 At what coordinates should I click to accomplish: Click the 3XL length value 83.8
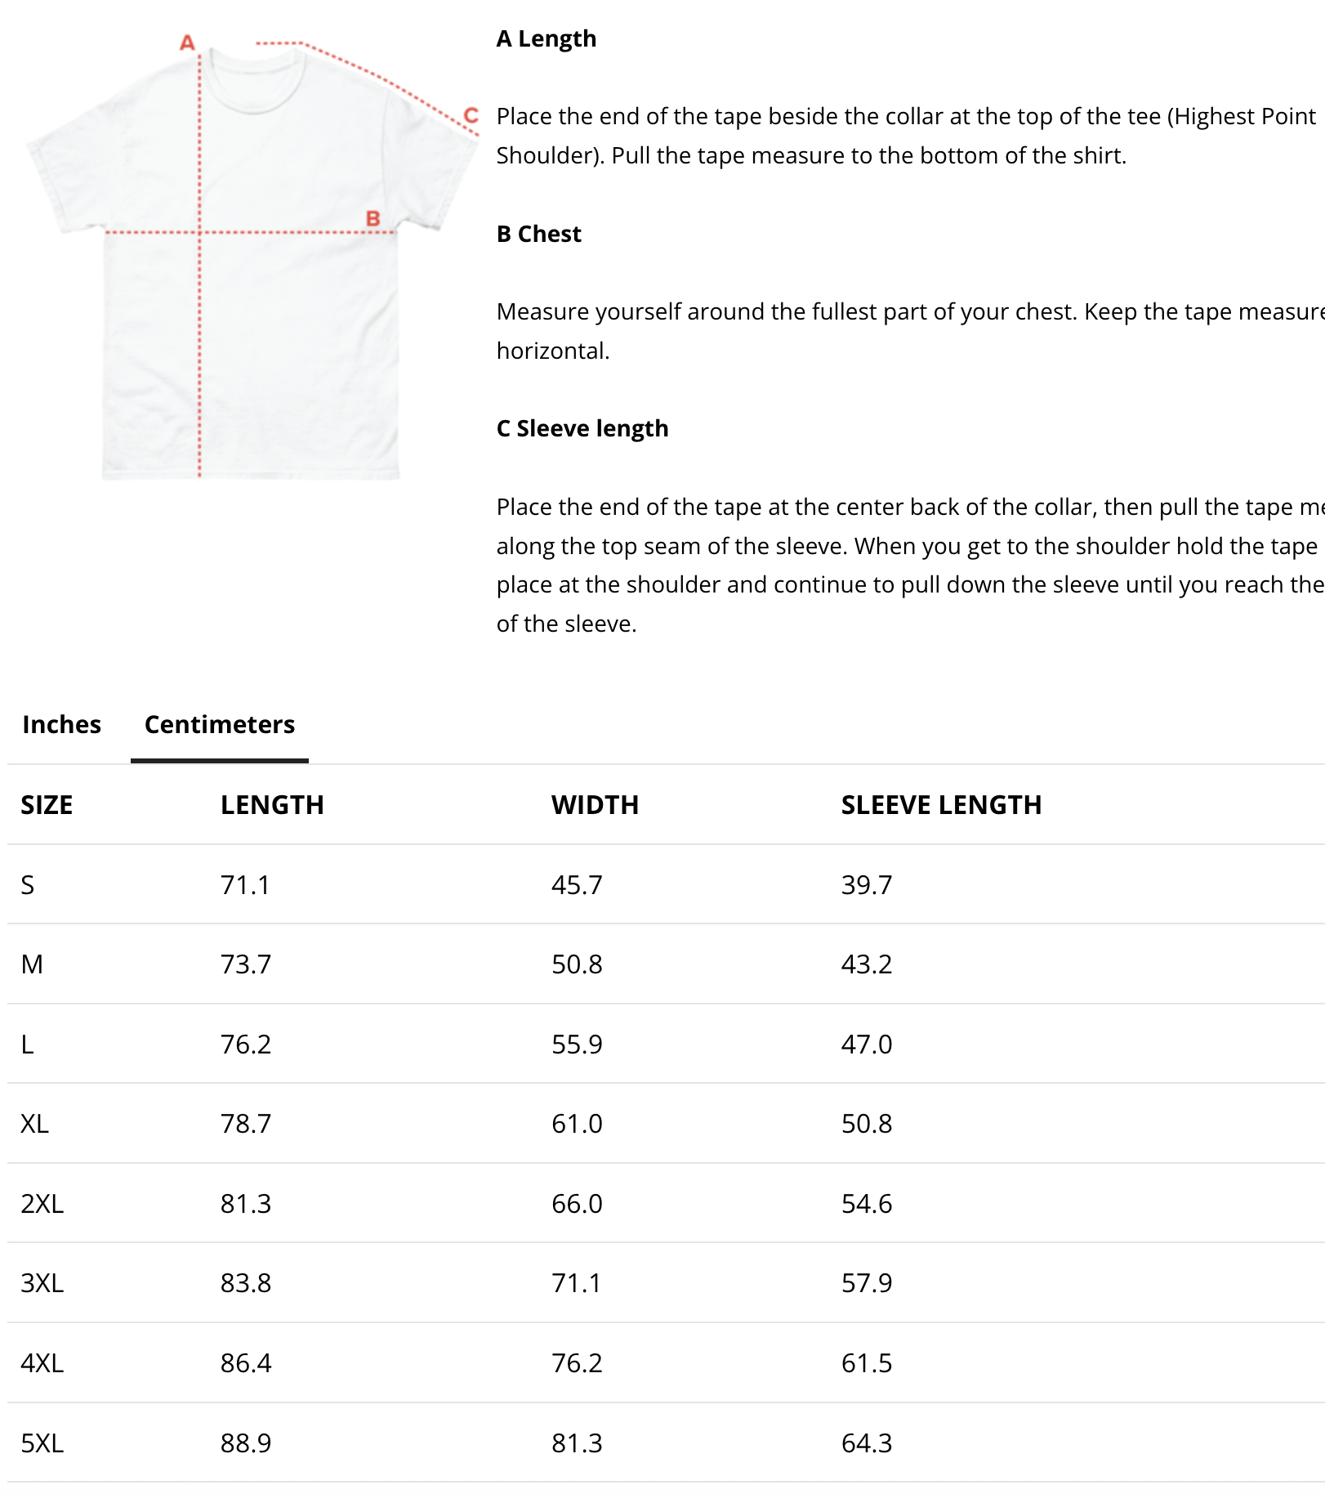point(245,1283)
